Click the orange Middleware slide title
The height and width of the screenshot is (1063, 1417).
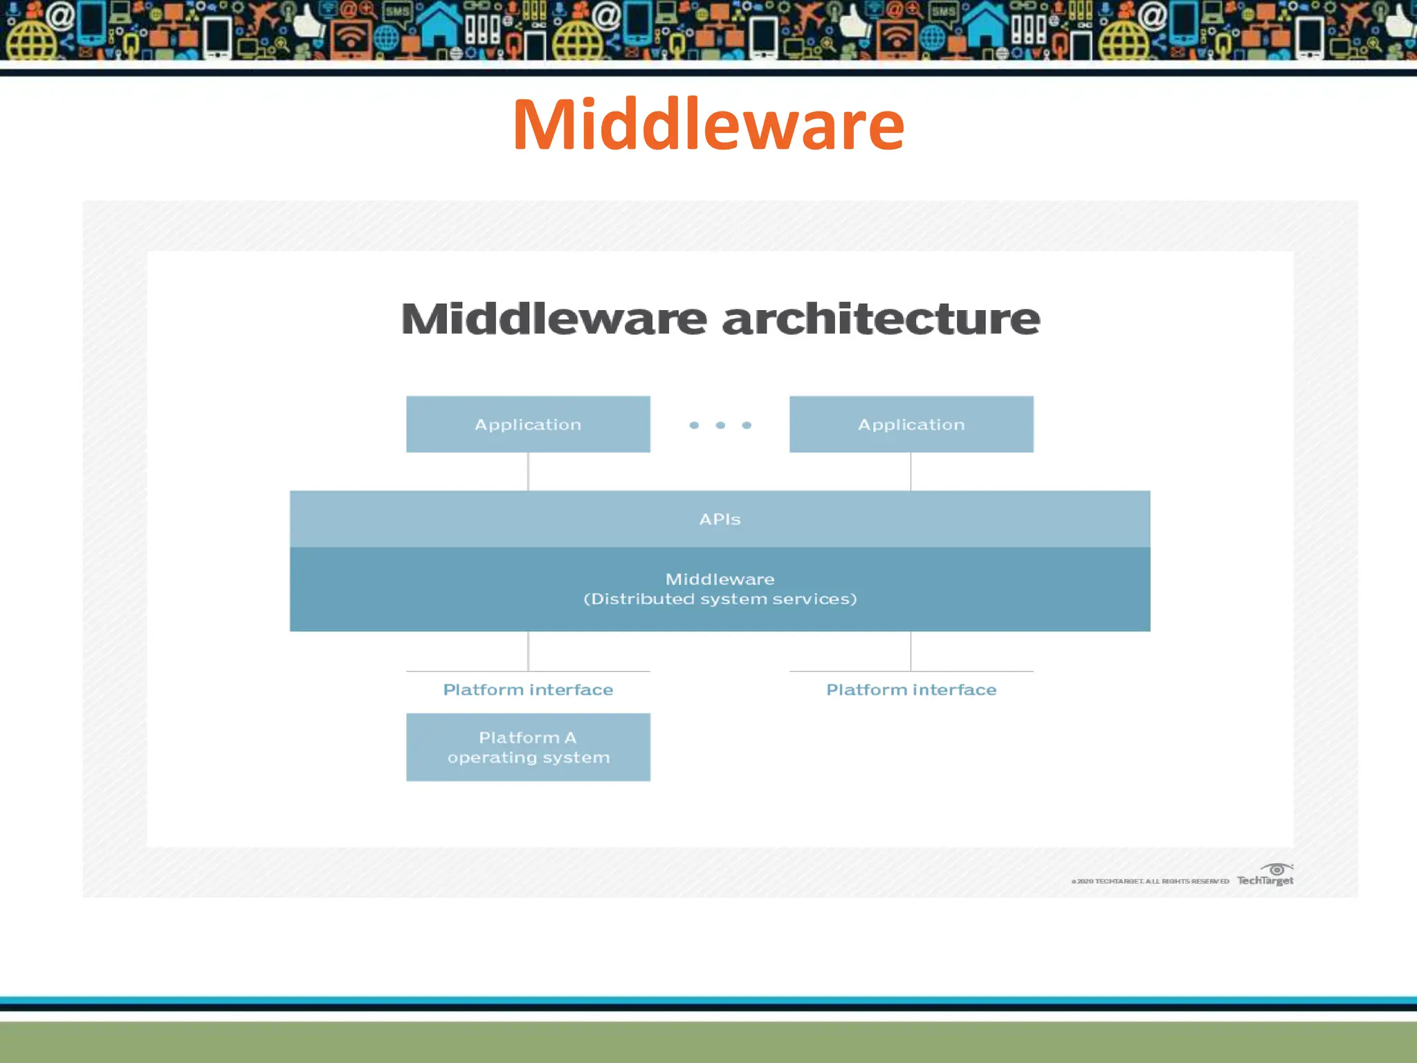point(708,125)
